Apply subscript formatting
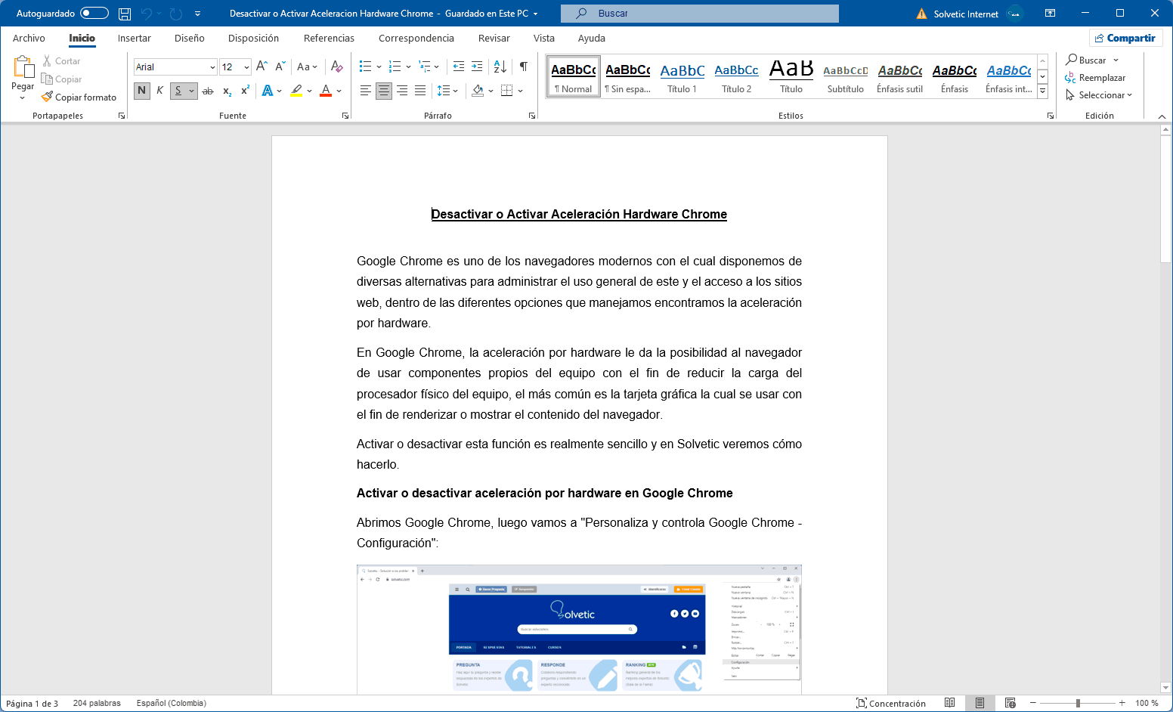 (x=227, y=91)
